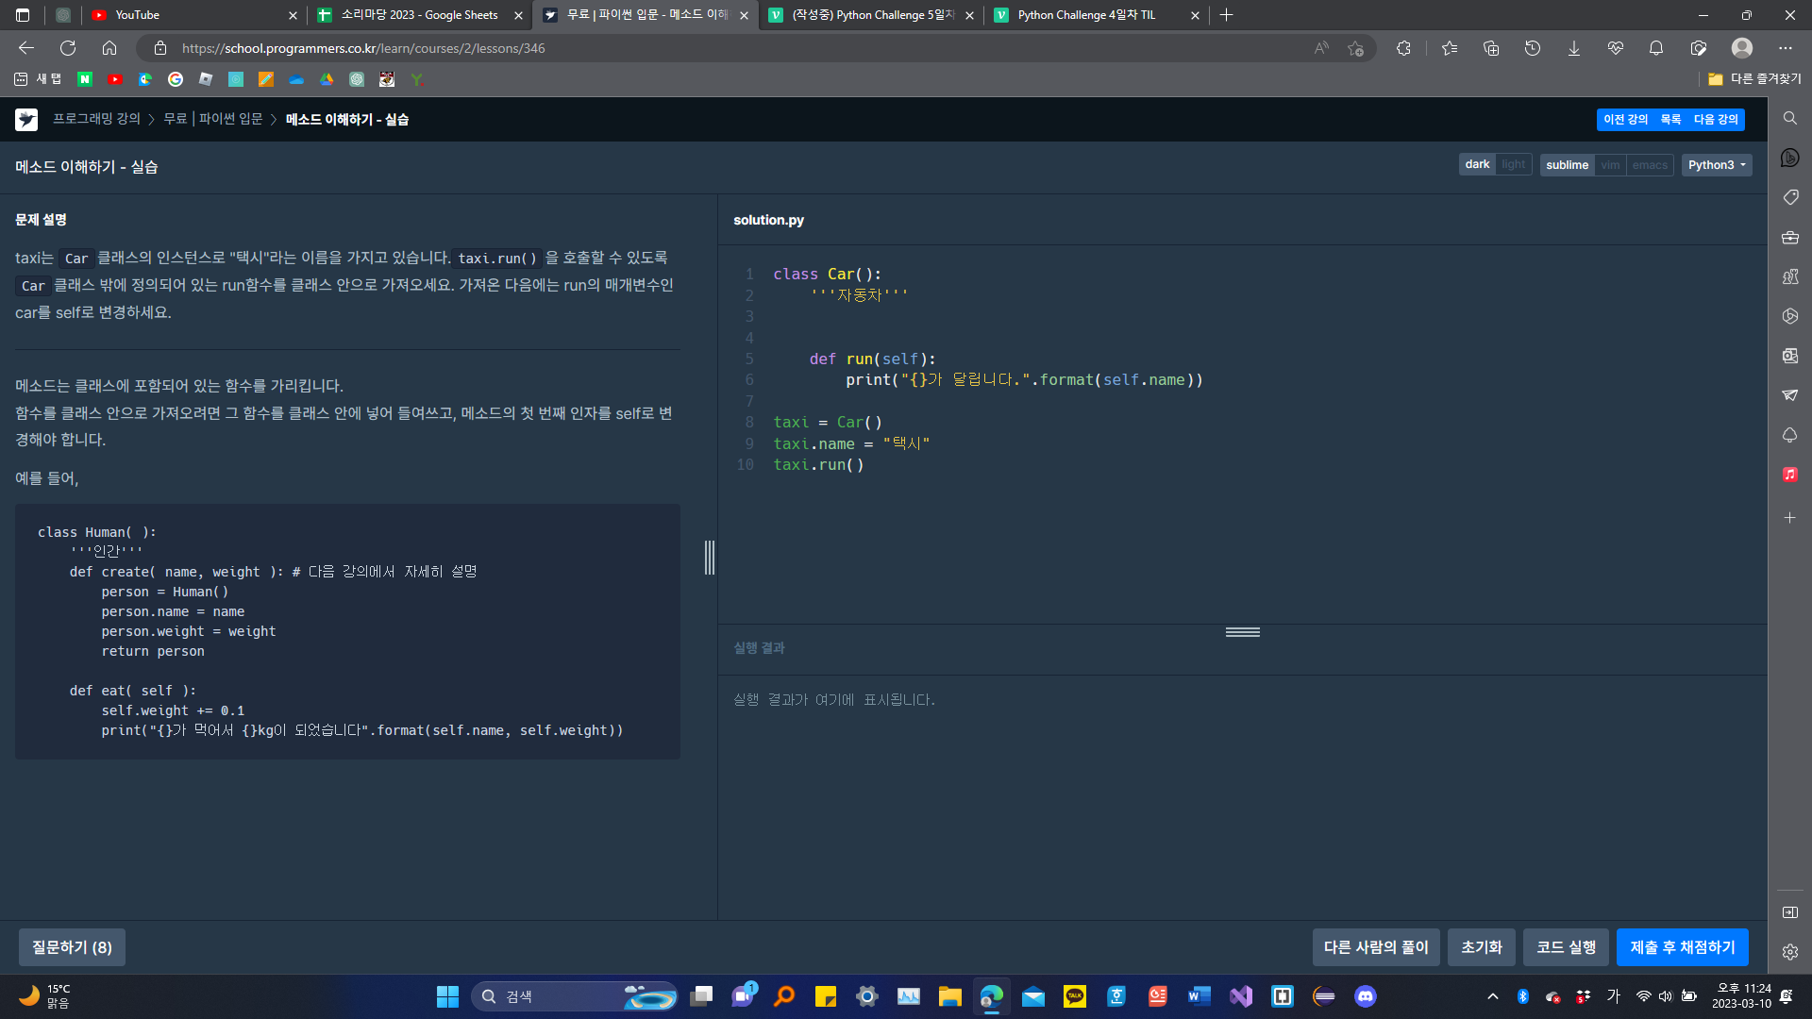Expand the Python3 language dropdown
This screenshot has height=1019, width=1812.
1716,165
